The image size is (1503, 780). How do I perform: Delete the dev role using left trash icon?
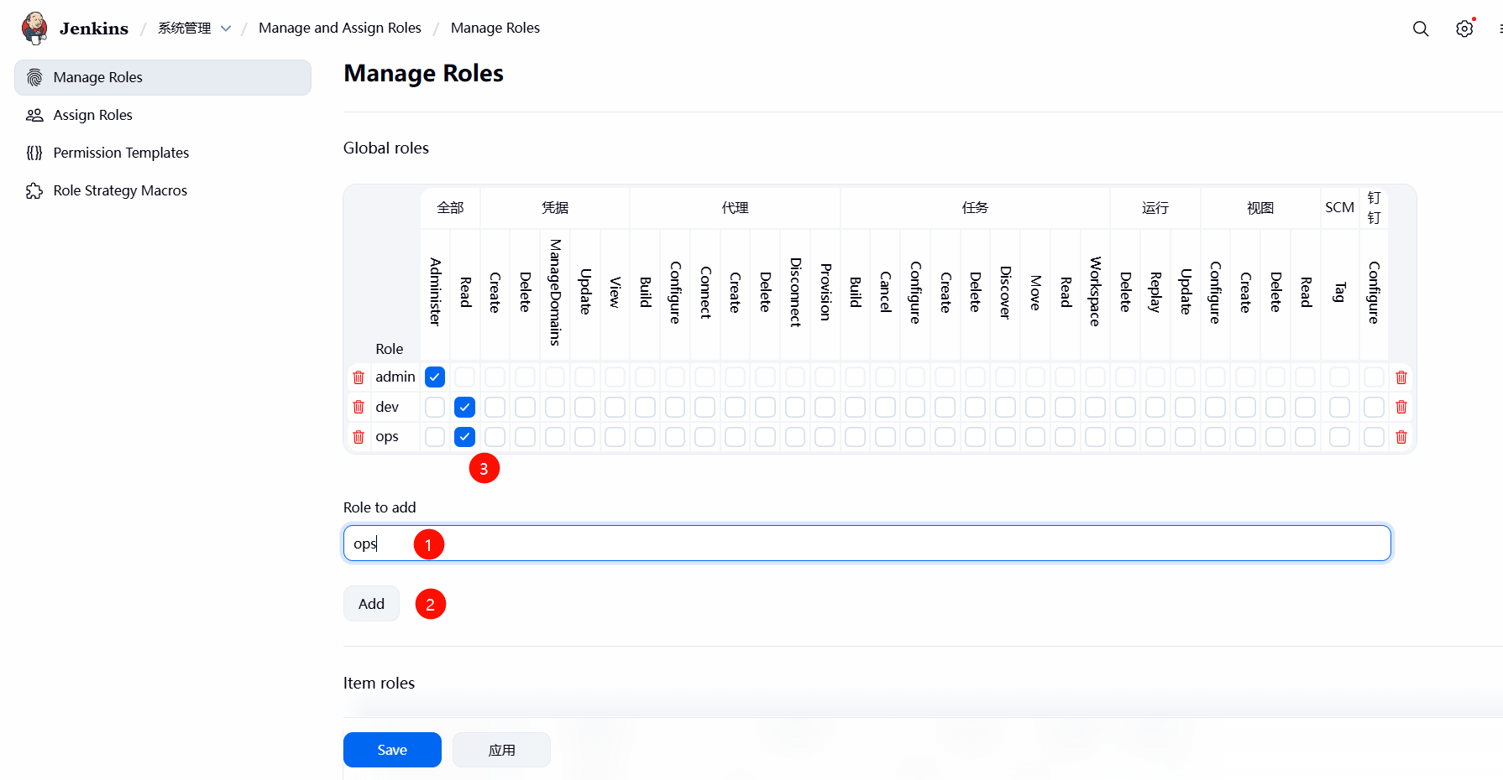359,407
